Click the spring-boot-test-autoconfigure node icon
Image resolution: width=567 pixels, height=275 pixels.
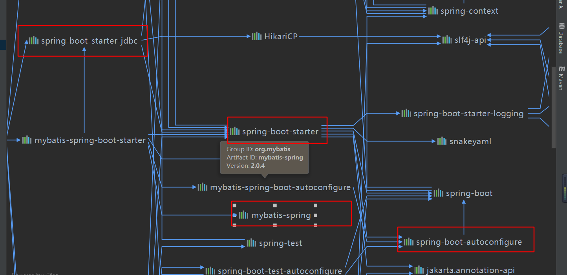[210, 270]
